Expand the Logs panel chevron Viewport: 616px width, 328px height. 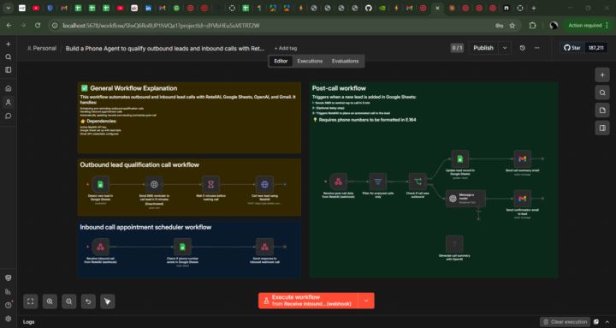[607, 322]
